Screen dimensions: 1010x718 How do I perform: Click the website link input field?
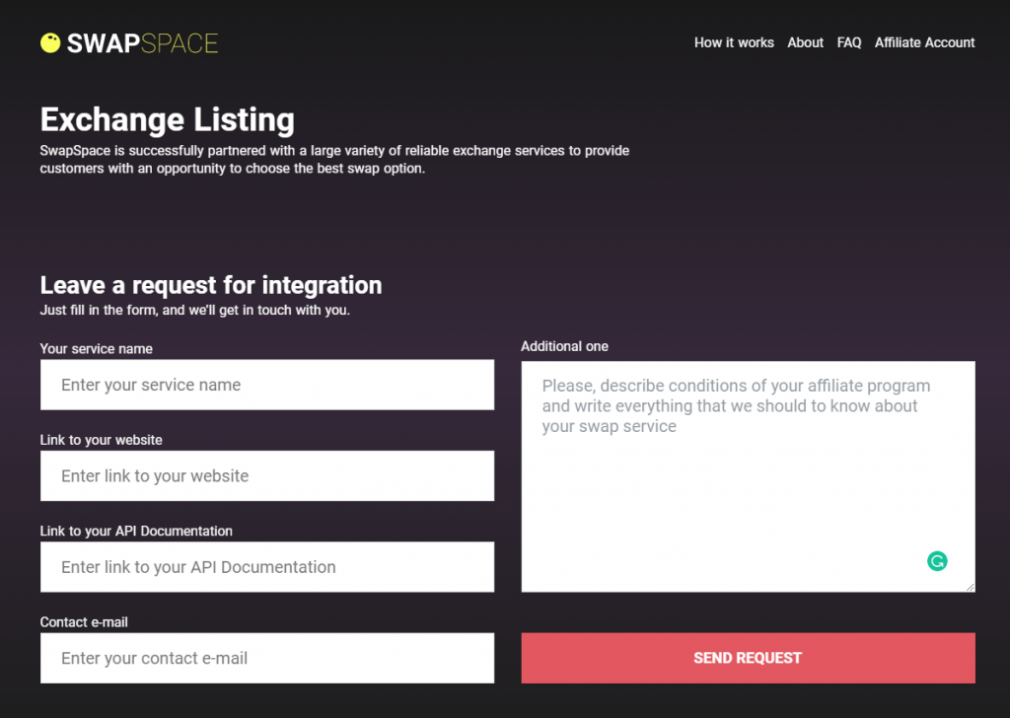point(267,476)
